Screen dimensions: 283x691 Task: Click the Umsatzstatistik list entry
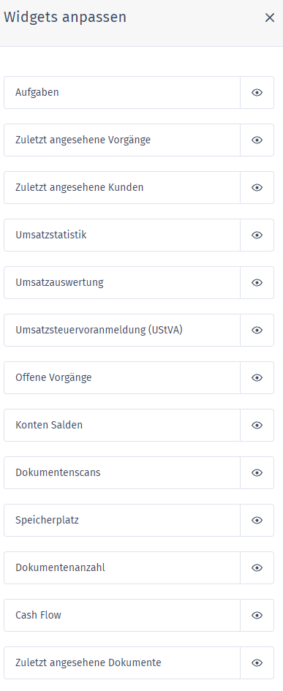point(122,235)
